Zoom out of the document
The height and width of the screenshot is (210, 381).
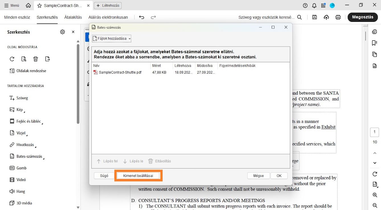tap(375, 205)
